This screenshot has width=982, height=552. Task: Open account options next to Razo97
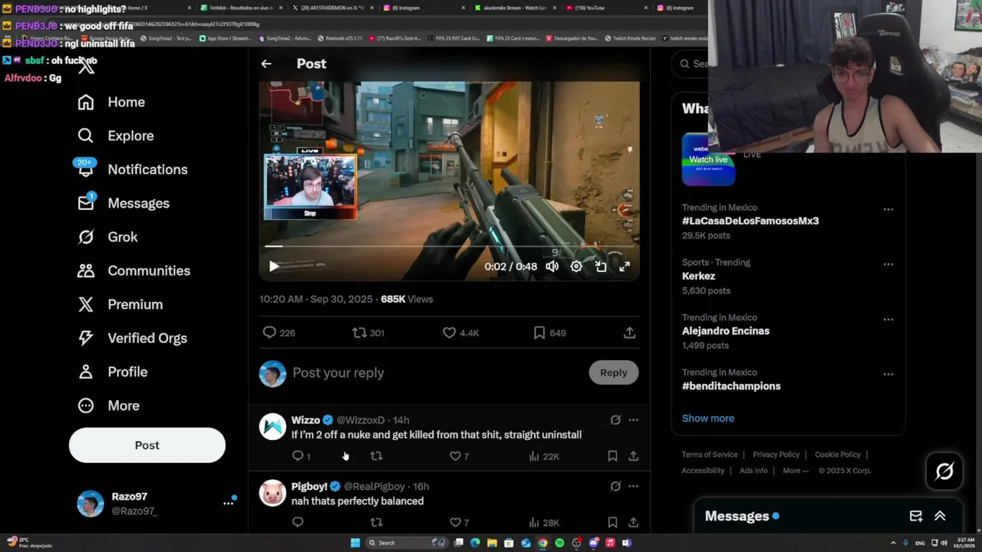click(x=228, y=503)
